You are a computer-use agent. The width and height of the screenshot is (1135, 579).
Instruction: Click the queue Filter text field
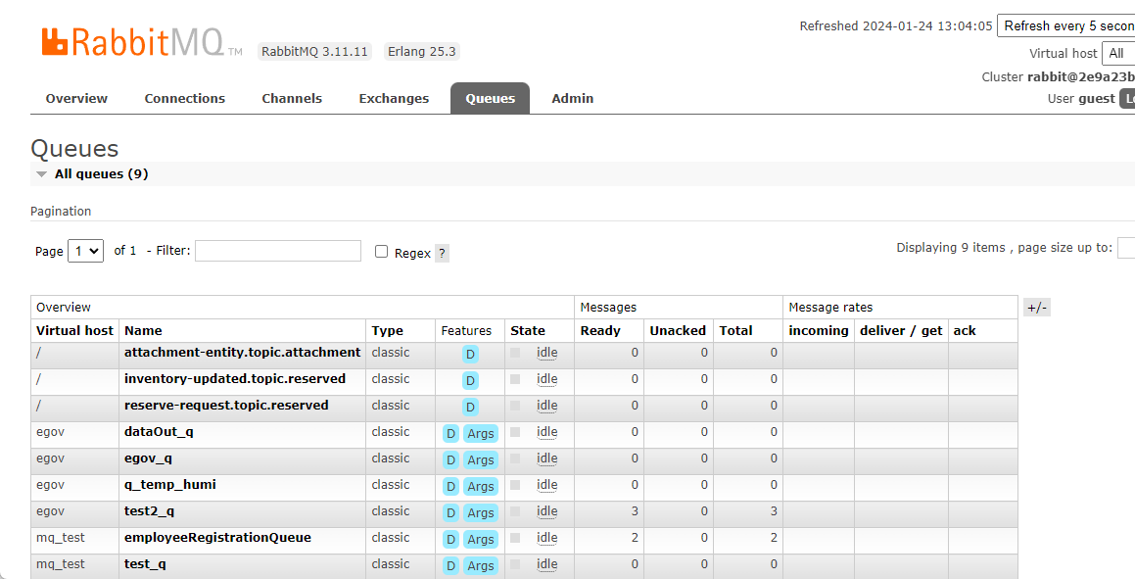pyautogui.click(x=278, y=251)
